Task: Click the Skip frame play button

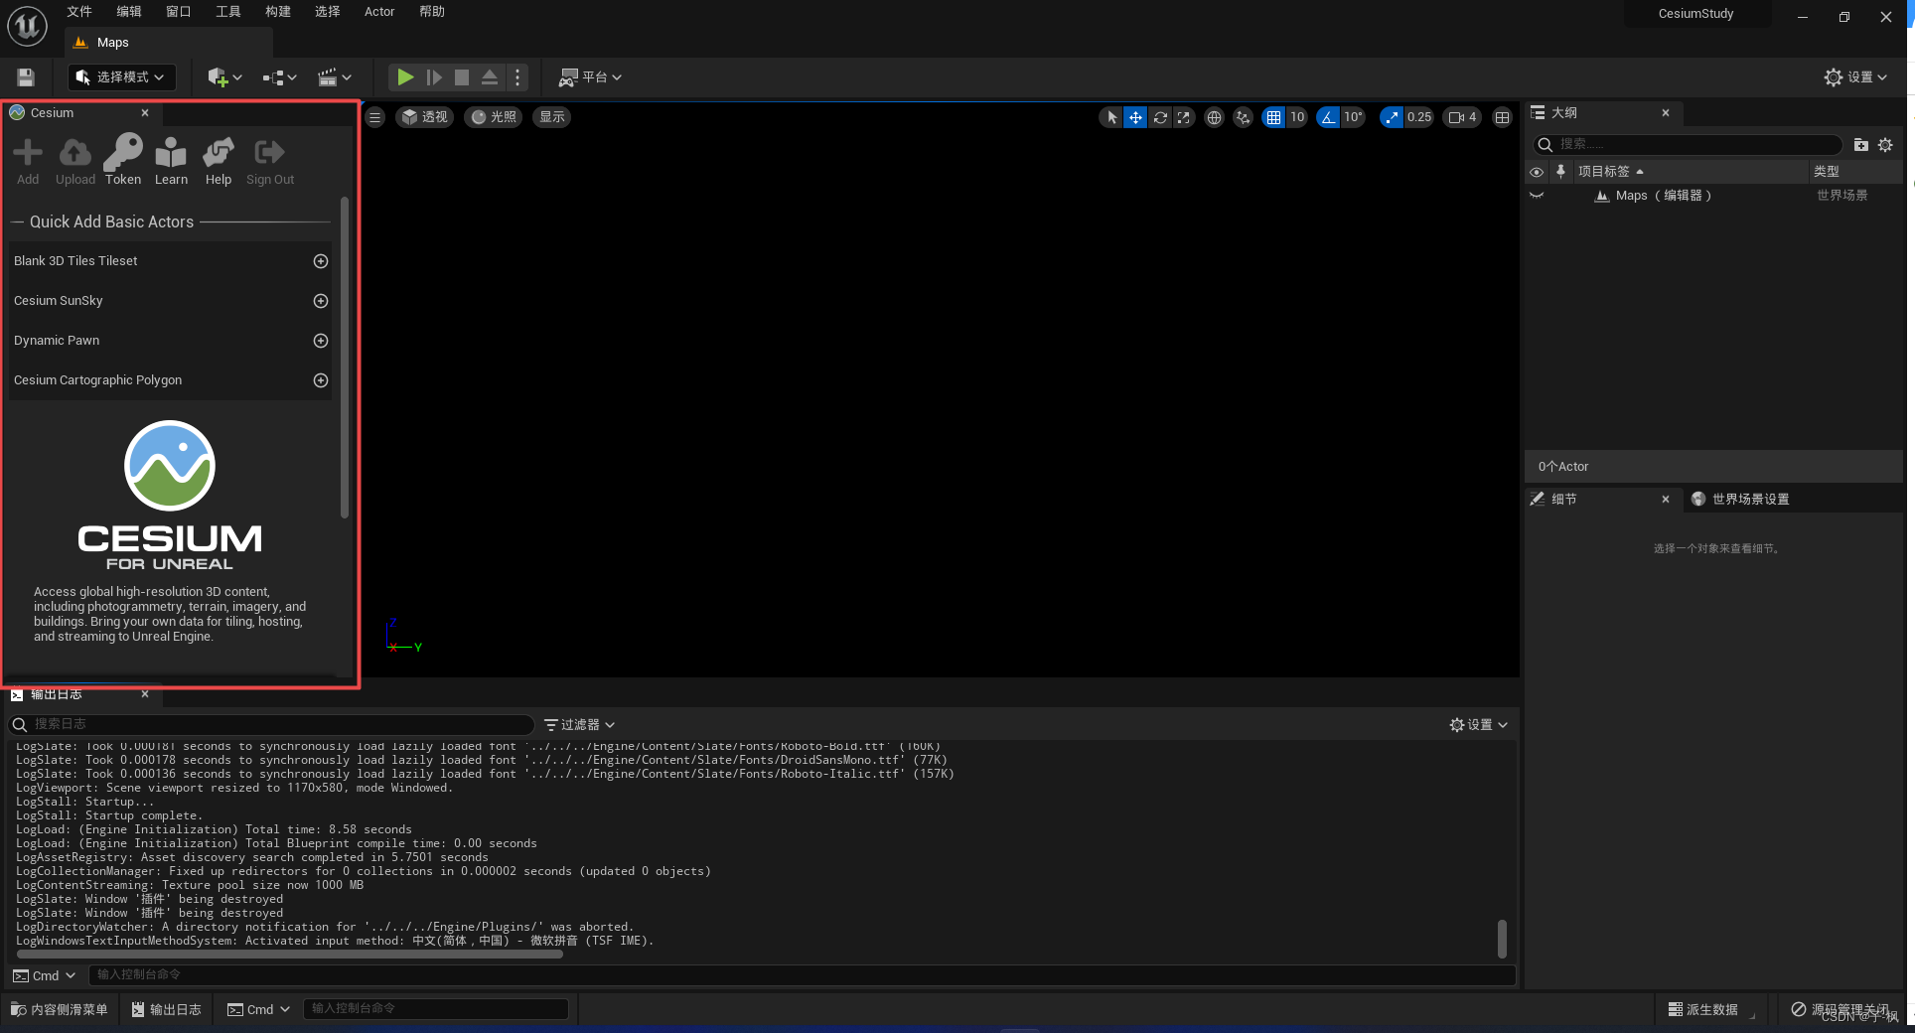Action: tap(434, 77)
